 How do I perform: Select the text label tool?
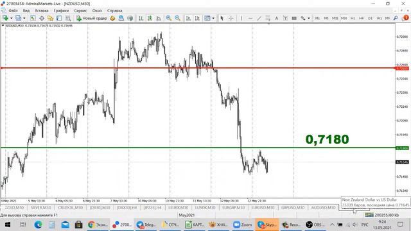pyautogui.click(x=285, y=18)
